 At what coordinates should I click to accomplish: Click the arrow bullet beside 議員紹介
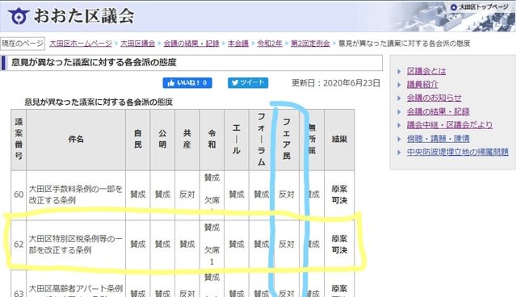[399, 85]
